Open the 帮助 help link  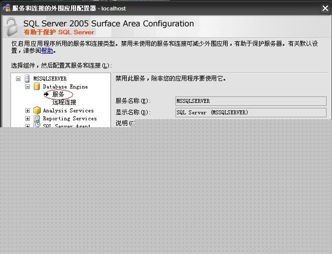point(47,51)
